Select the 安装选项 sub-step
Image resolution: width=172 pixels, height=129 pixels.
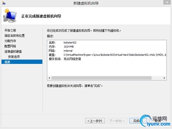click(x=14, y=57)
